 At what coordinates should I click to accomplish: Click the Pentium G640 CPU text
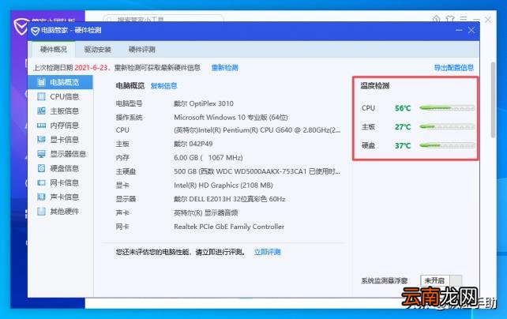pyautogui.click(x=257, y=130)
